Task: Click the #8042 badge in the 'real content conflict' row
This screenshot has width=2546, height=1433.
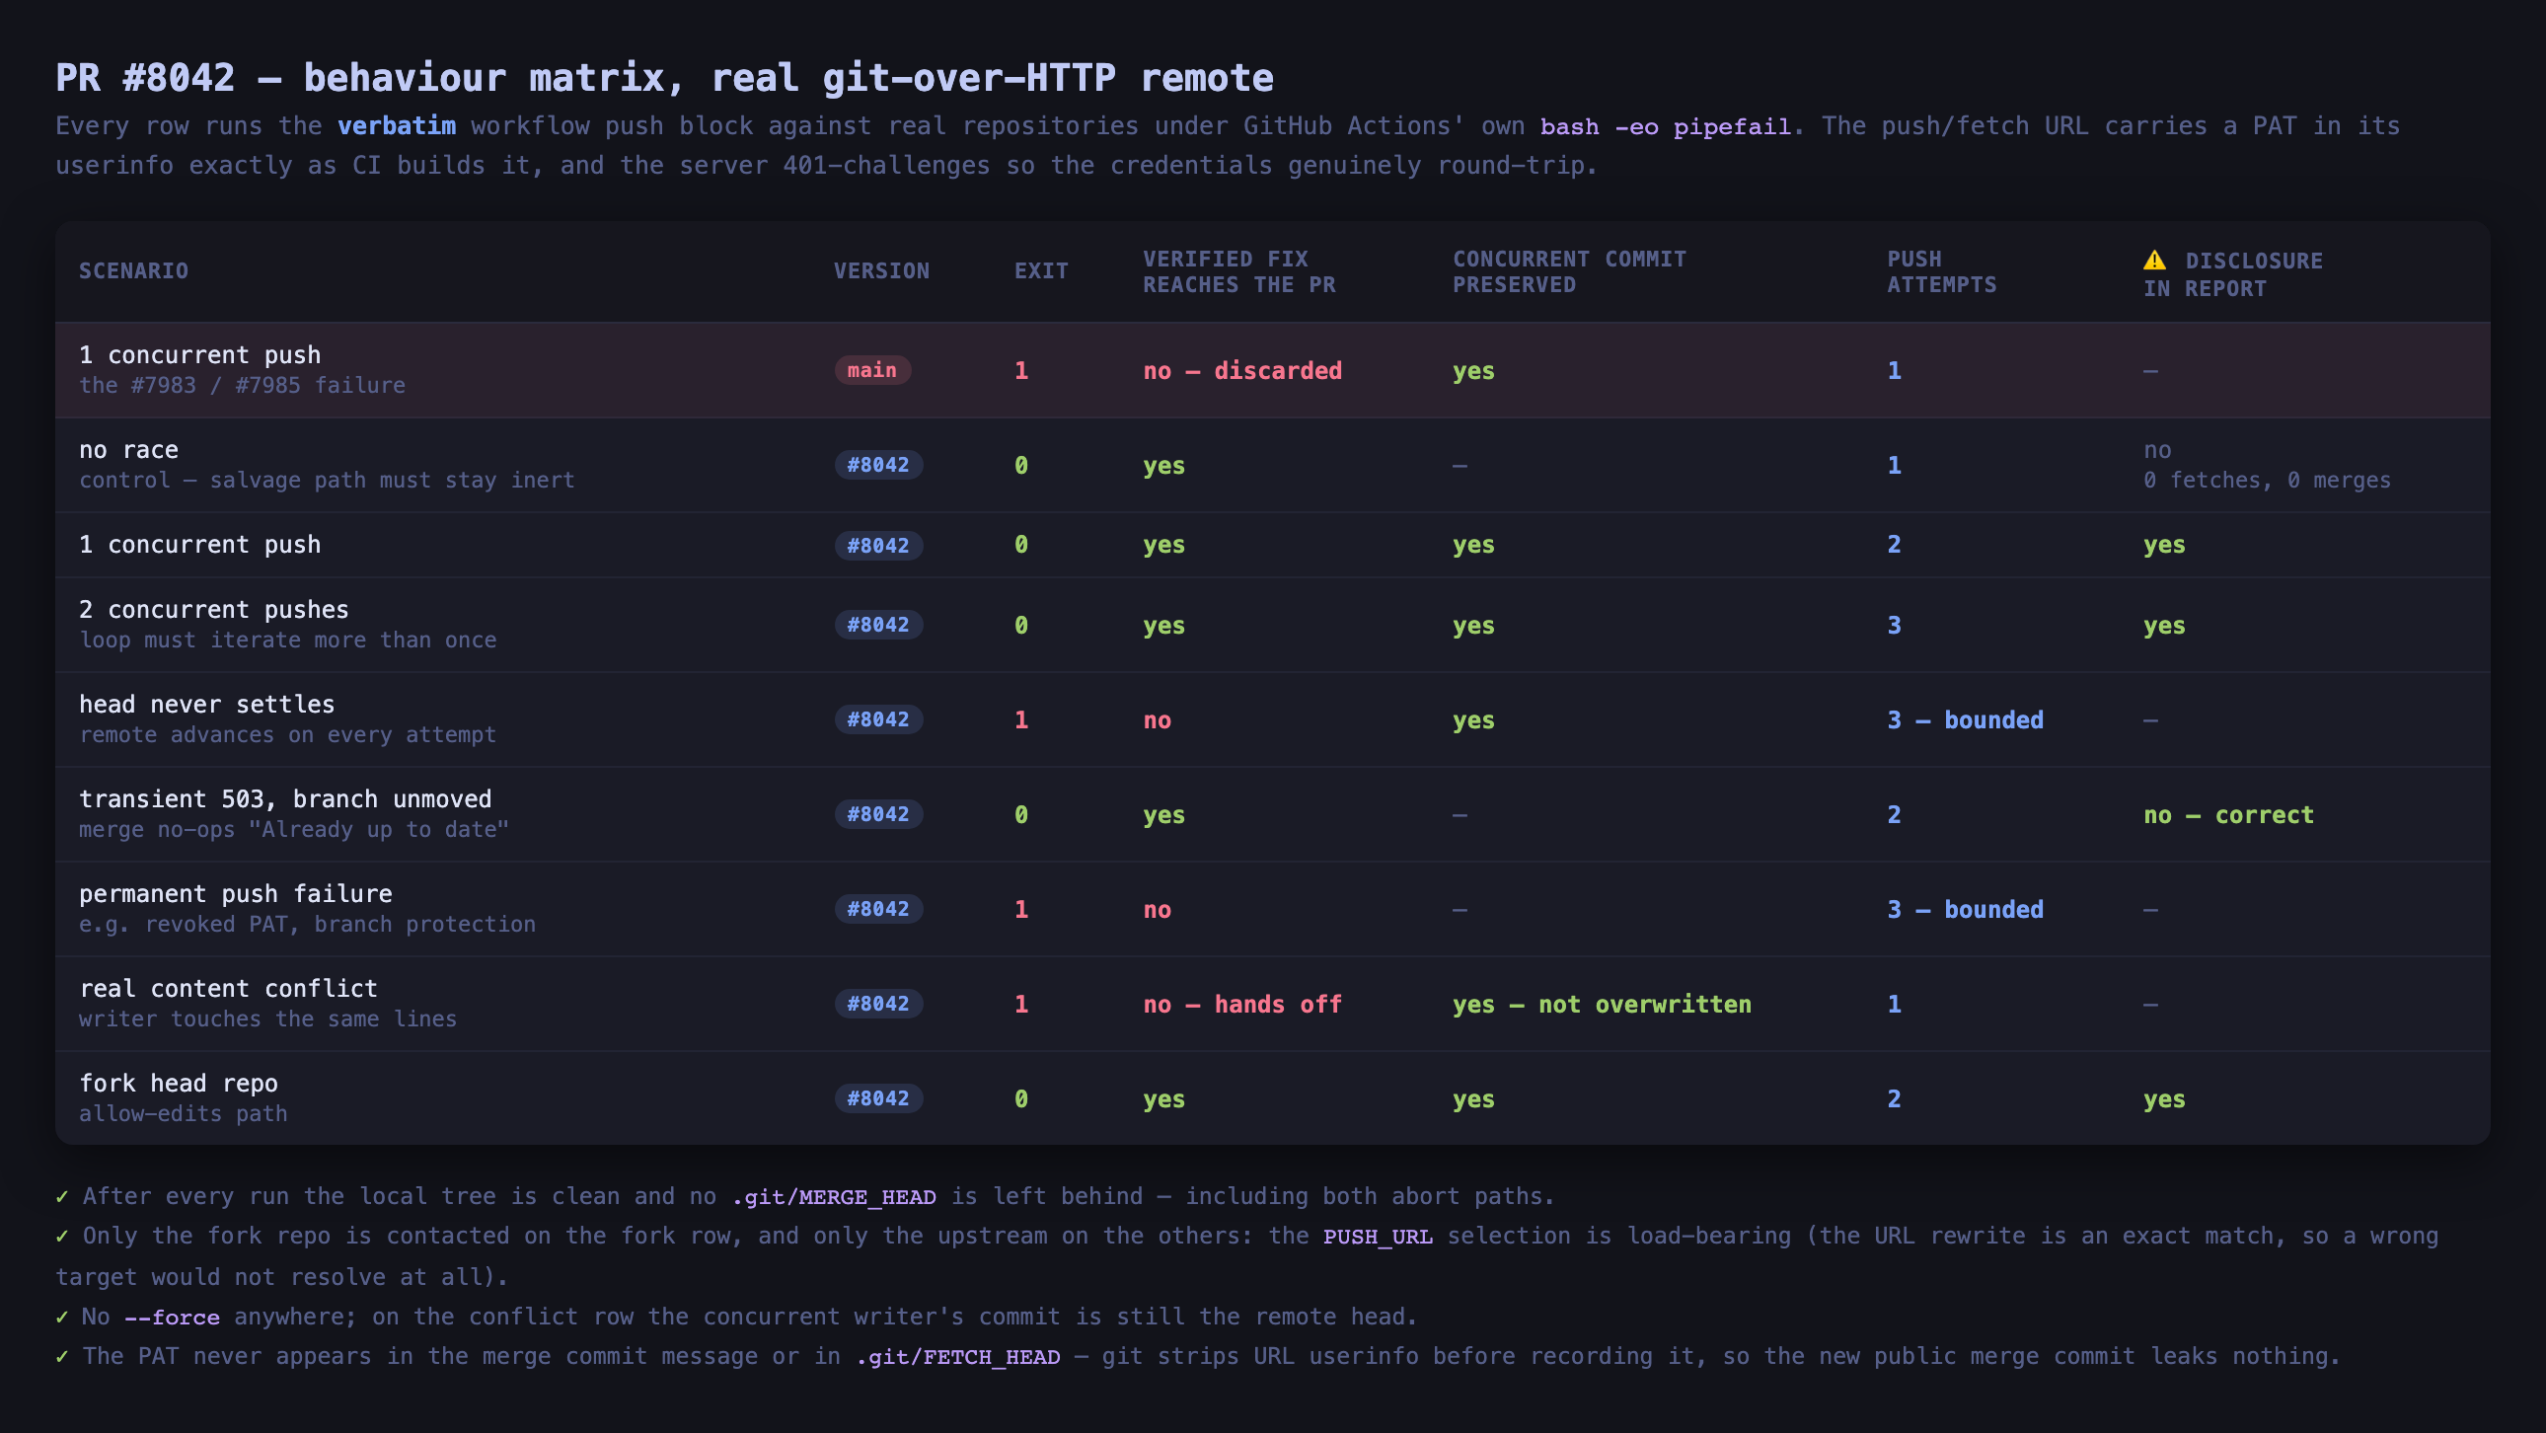Action: click(x=877, y=1003)
